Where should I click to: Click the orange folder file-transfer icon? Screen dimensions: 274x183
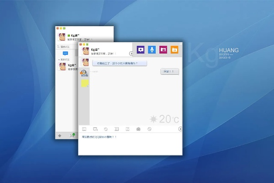tap(174, 49)
